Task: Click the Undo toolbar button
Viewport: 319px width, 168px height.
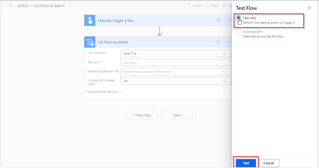Action: click(x=194, y=6)
